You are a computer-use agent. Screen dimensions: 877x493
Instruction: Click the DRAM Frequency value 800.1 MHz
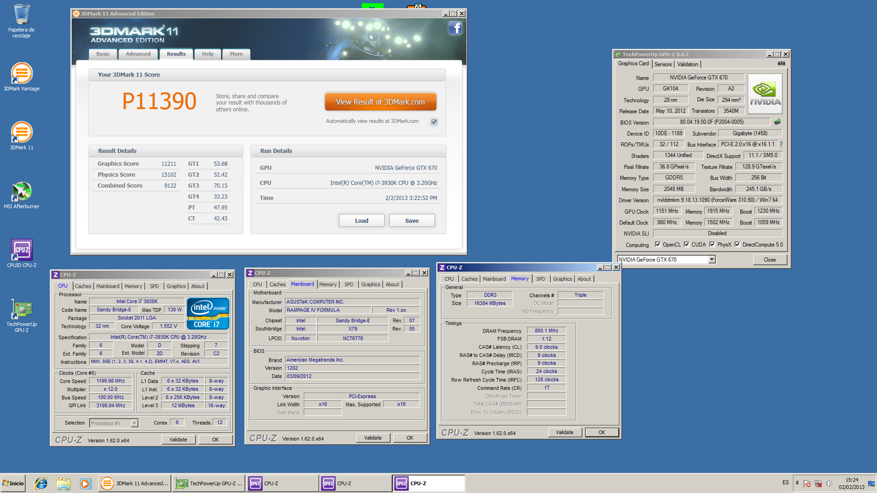point(546,330)
